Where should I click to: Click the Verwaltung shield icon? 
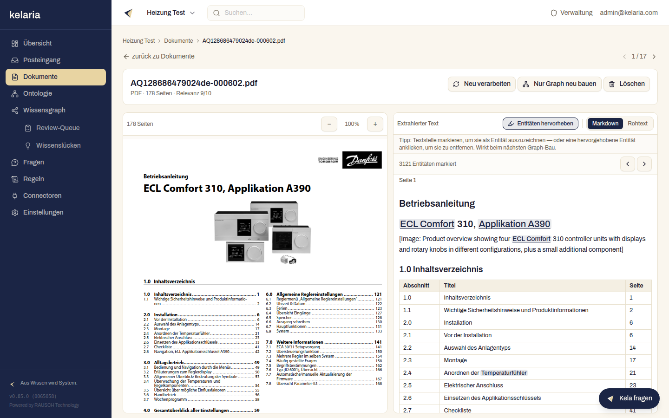point(554,13)
